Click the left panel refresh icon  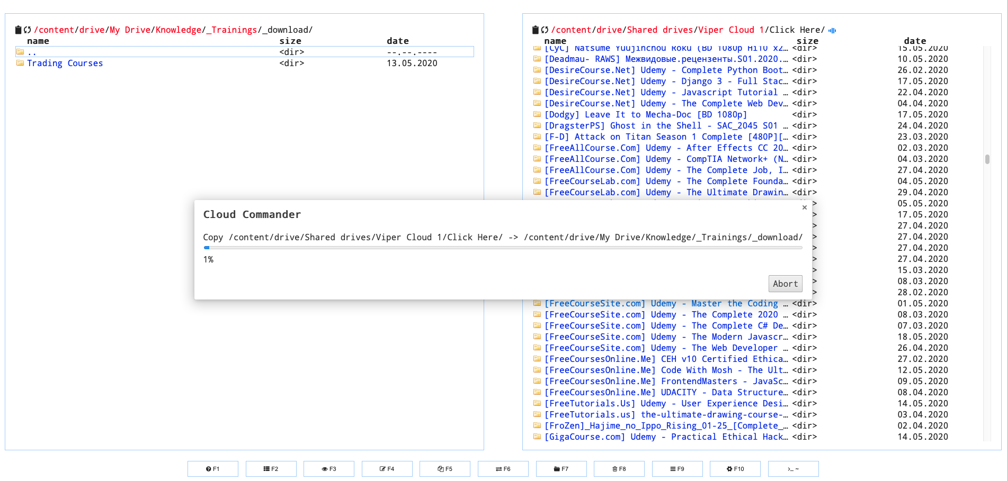(28, 30)
